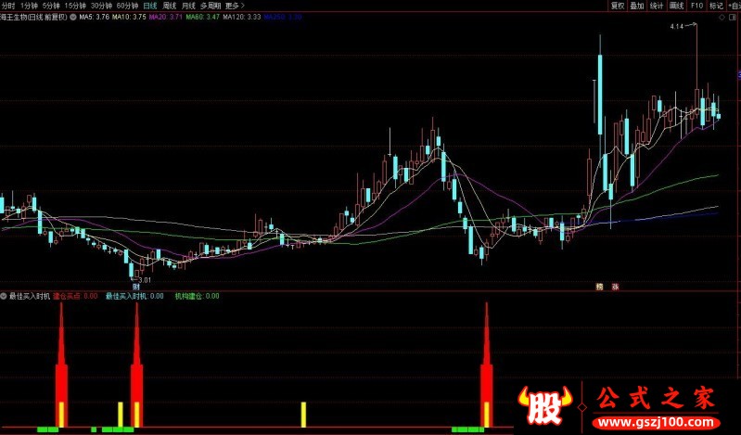Click the 4.14 high price marker
The image size is (741, 435).
point(676,27)
